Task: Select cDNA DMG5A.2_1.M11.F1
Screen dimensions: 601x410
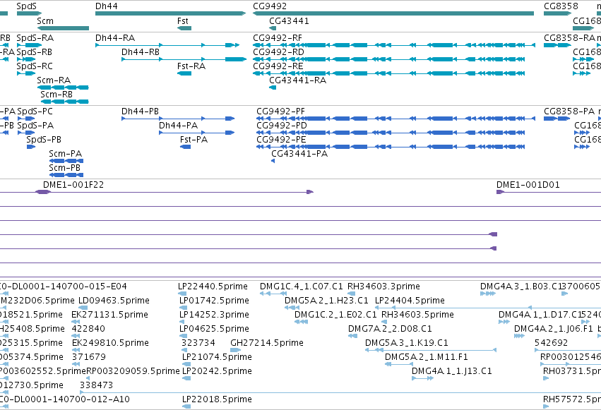Action: tap(399, 364)
